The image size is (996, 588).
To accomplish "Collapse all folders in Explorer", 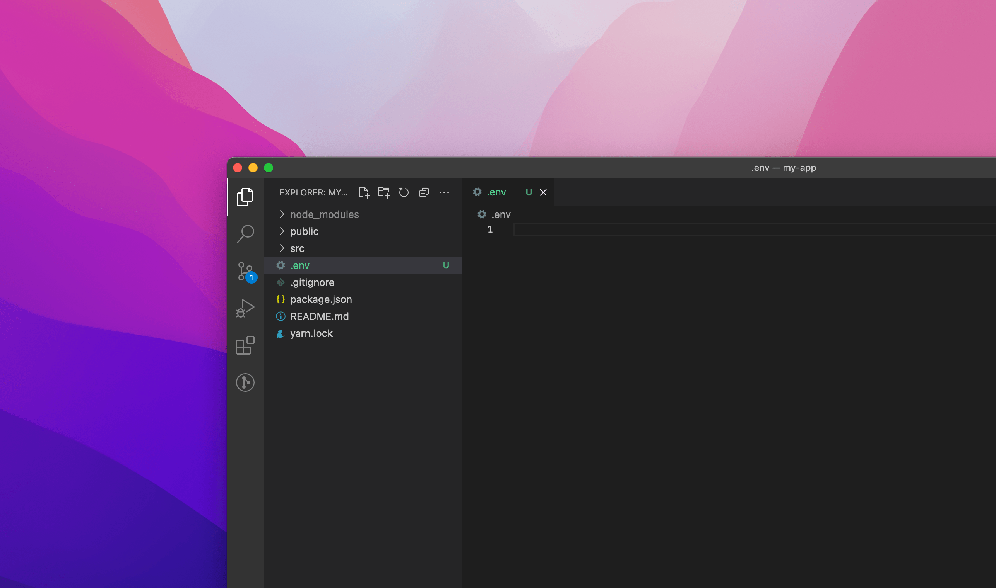I will (x=424, y=192).
